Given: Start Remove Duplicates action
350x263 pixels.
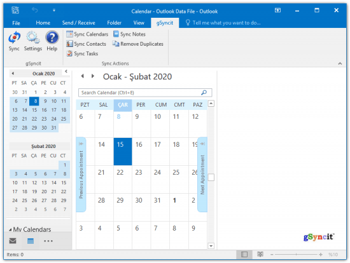Looking at the screenshot, I should pyautogui.click(x=138, y=44).
